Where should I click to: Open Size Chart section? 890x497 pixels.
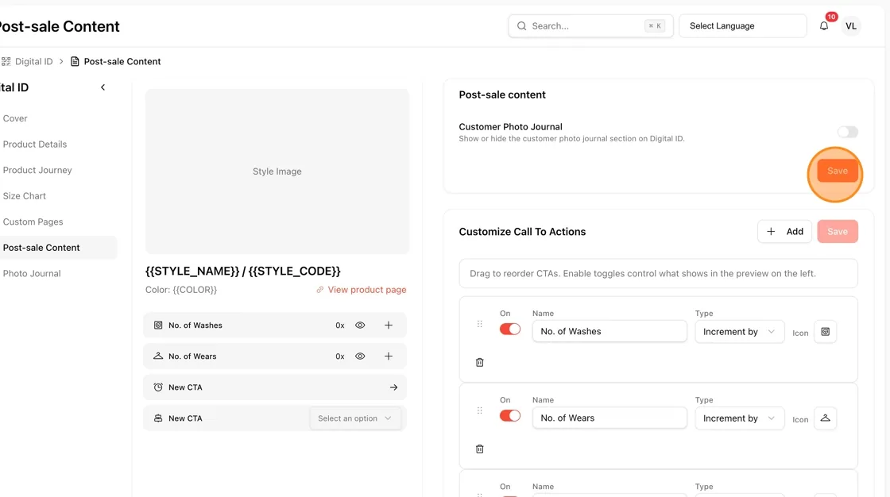click(25, 196)
